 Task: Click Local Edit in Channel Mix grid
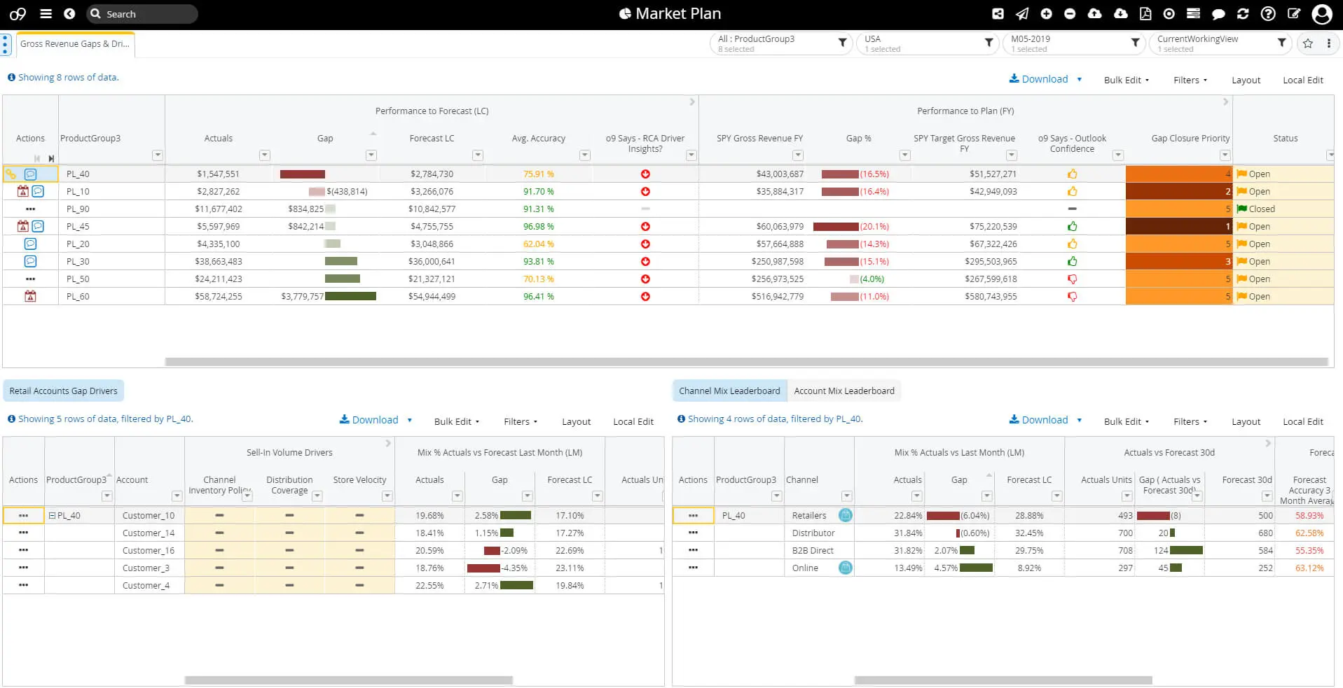pyautogui.click(x=1302, y=421)
